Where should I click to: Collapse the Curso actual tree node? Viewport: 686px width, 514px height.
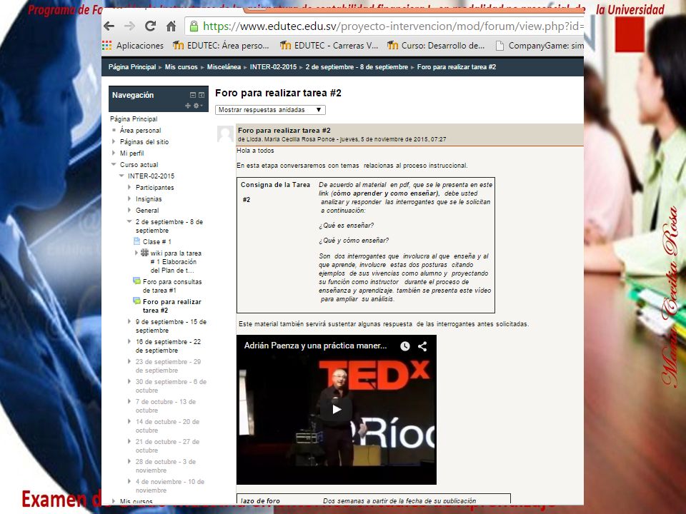114,164
